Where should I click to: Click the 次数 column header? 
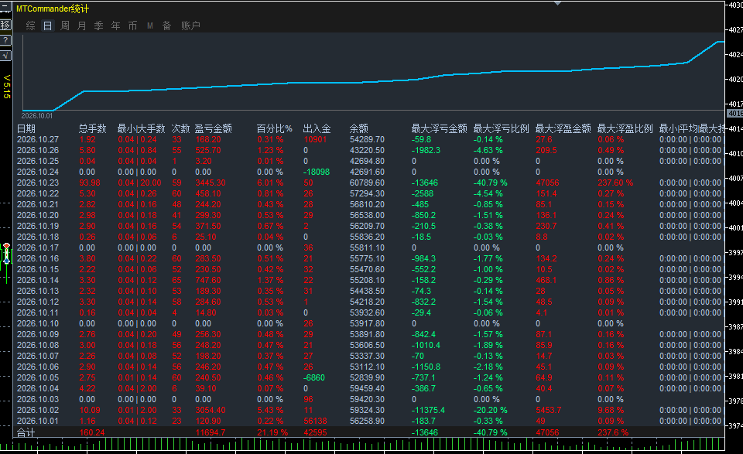(180, 128)
